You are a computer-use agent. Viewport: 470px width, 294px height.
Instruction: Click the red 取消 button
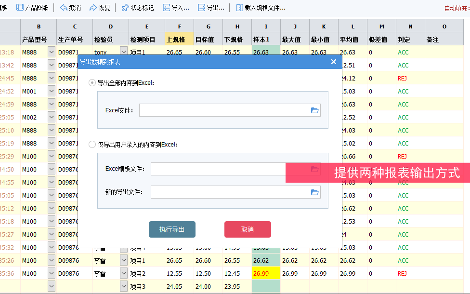[248, 229]
